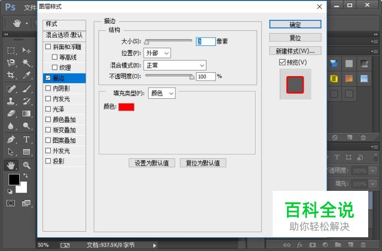Click the stroke Opacity slider
382x251 pixels.
click(169, 76)
